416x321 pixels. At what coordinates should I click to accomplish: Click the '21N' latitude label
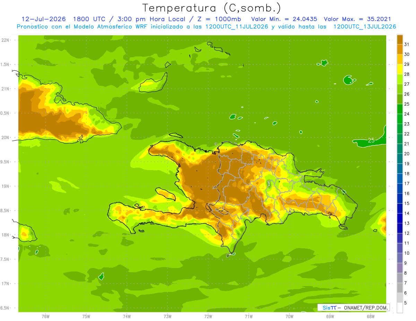click(x=5, y=89)
